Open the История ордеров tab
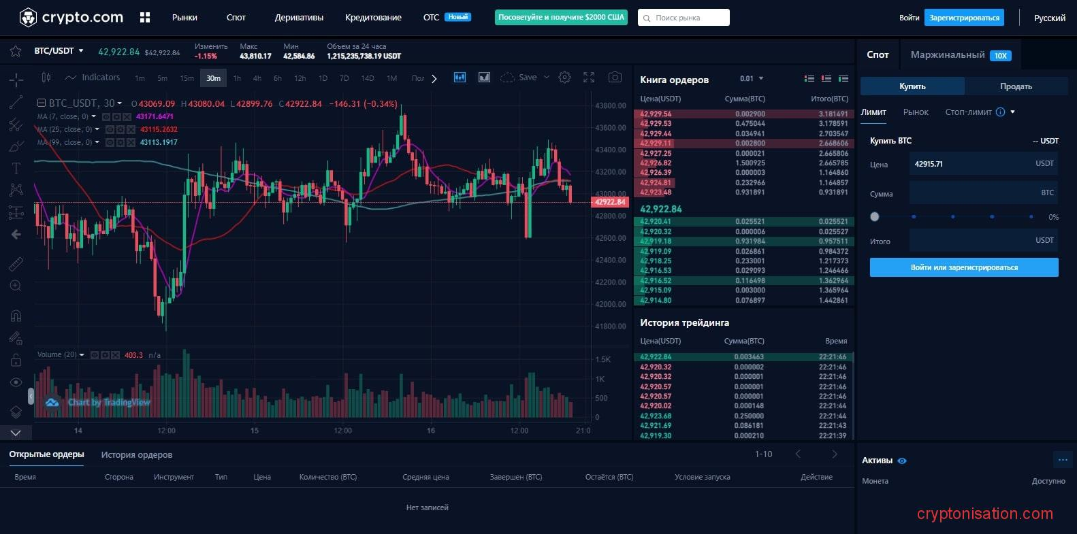This screenshot has height=534, width=1077. [x=137, y=455]
